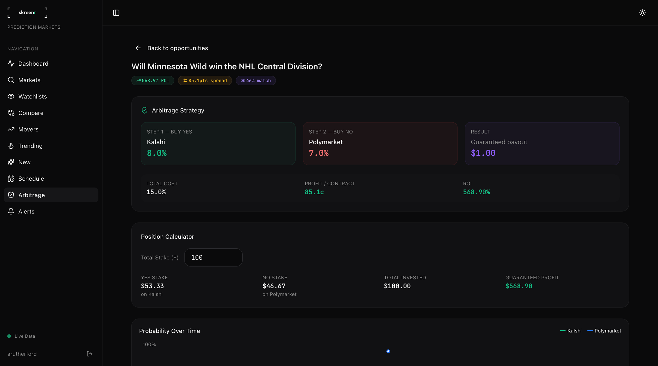658x366 pixels.
Task: Click the $568.90 guaranteed profit value
Action: (519, 286)
